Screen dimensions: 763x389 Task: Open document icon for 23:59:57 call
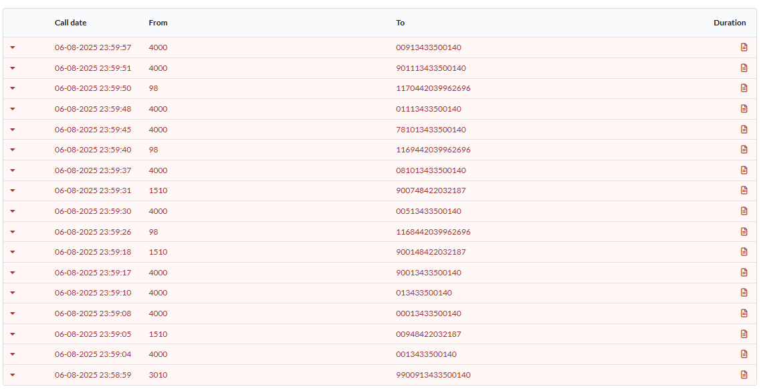744,47
